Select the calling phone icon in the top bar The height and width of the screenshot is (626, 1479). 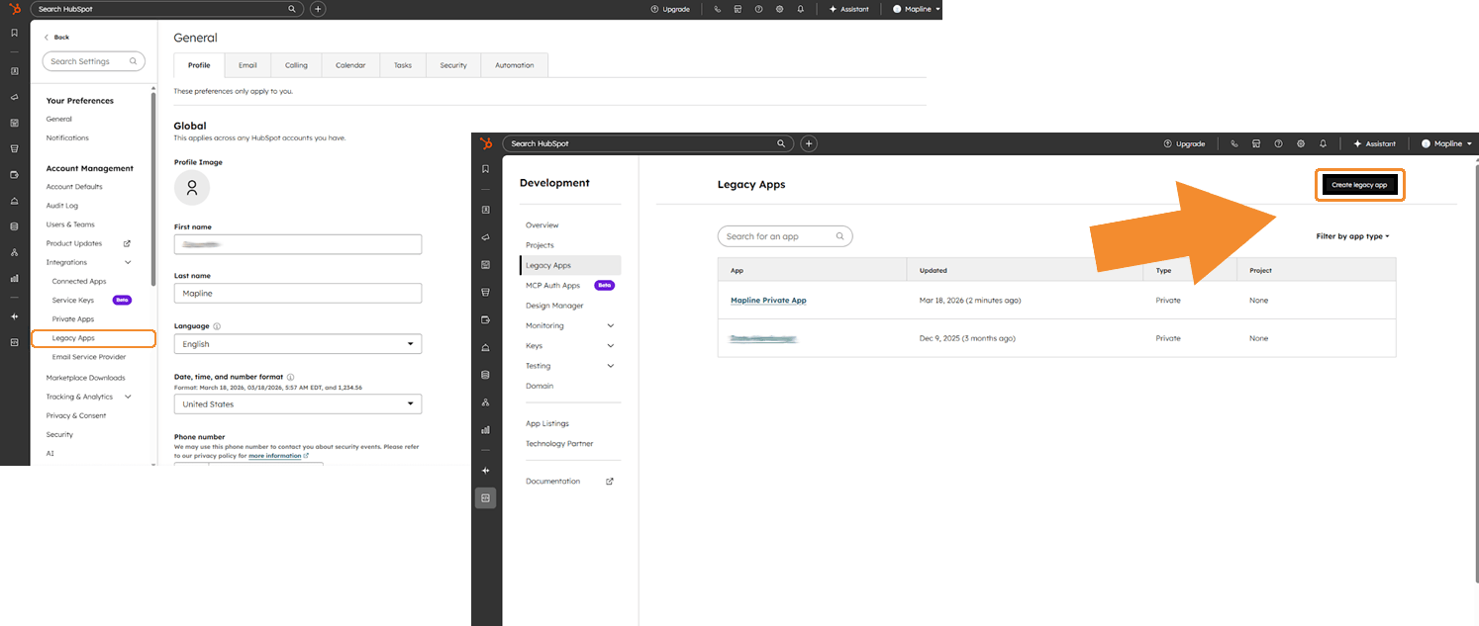(x=717, y=8)
